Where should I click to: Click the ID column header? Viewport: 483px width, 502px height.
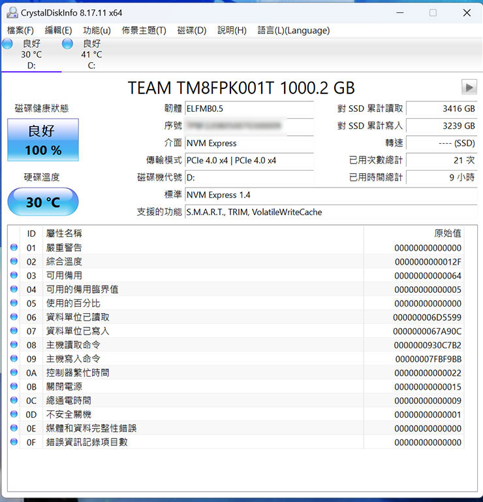point(31,234)
